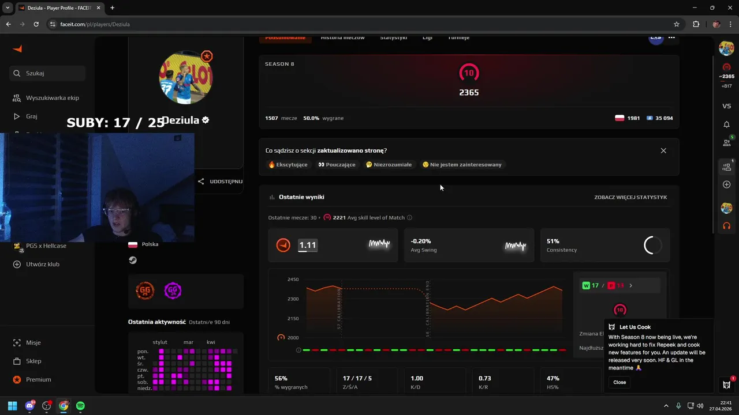The width and height of the screenshot is (739, 415).
Task: Click the UDOSTĘPNIJ share button
Action: (220, 181)
